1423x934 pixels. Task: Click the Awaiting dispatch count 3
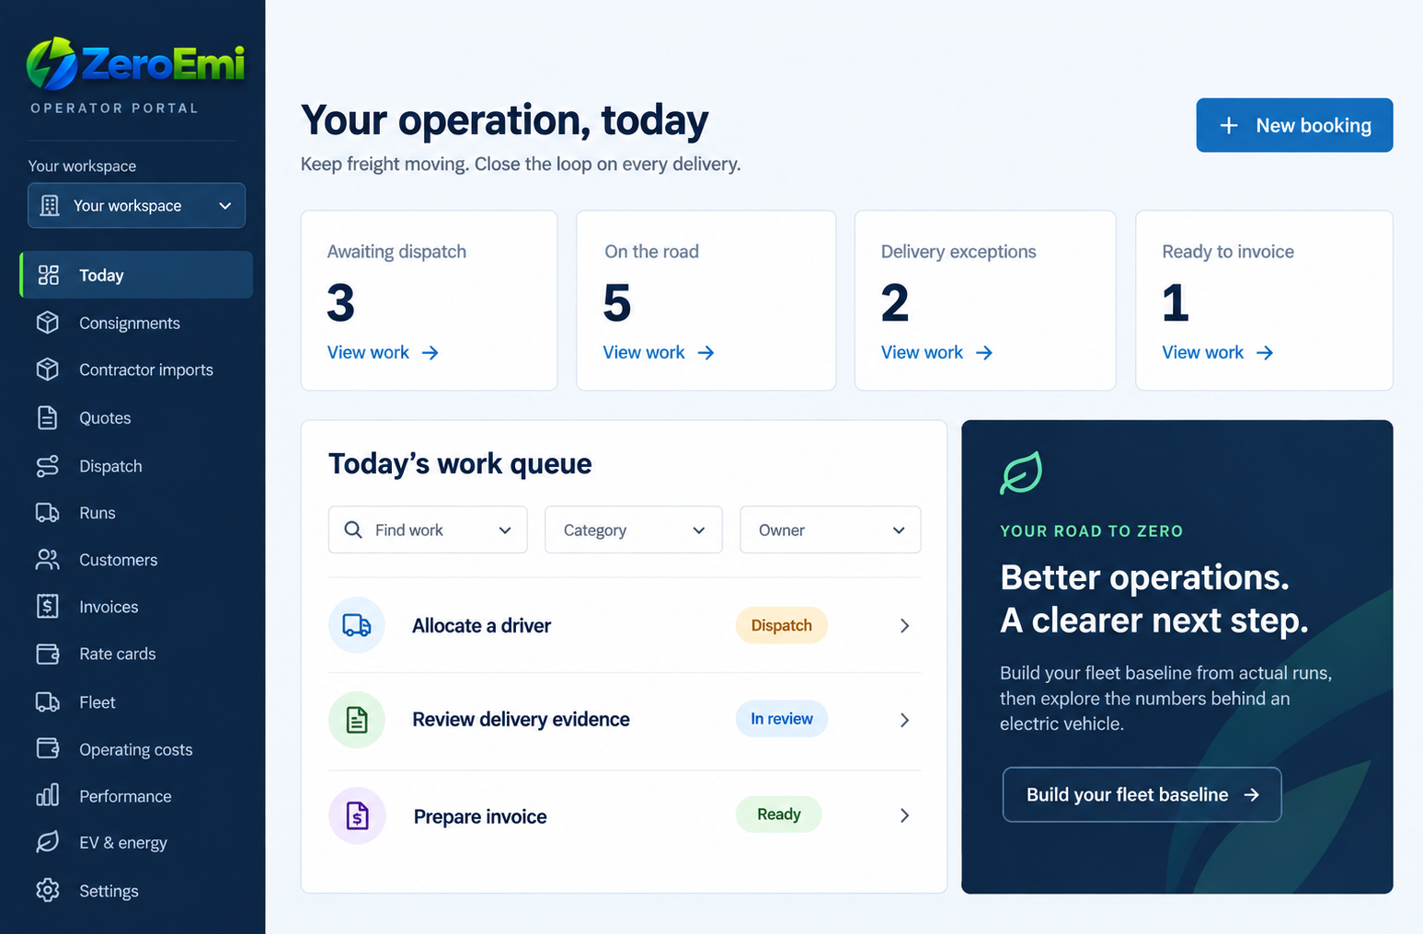[x=340, y=302]
